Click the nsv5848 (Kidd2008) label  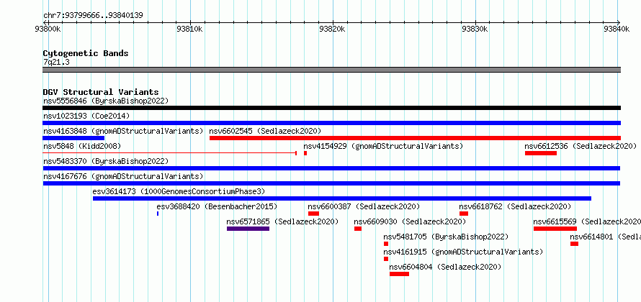click(x=82, y=146)
